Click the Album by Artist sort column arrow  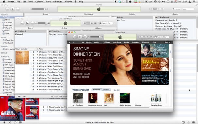click(35, 49)
